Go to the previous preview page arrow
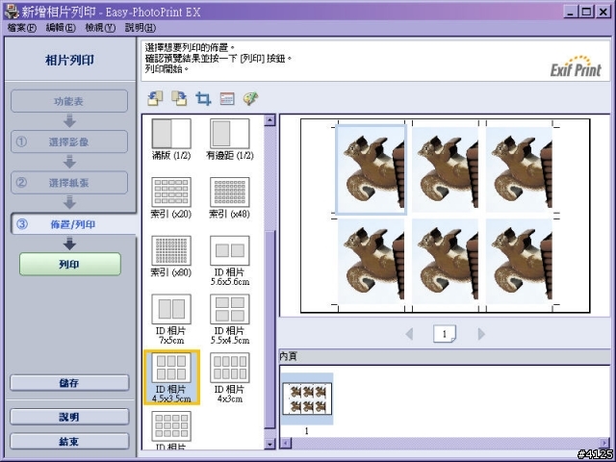Viewport: 616px width, 462px height. click(x=409, y=334)
